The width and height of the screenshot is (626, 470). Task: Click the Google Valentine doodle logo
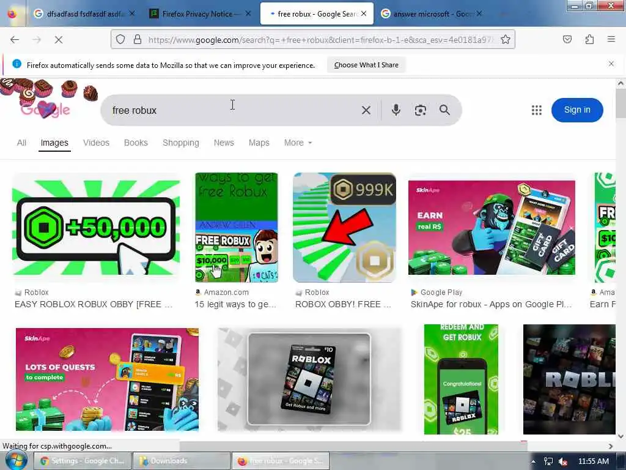tap(45, 109)
